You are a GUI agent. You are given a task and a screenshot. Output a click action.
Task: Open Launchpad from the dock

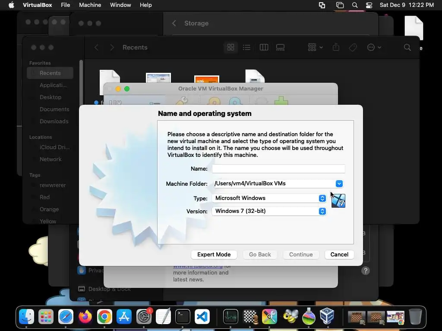click(46, 316)
